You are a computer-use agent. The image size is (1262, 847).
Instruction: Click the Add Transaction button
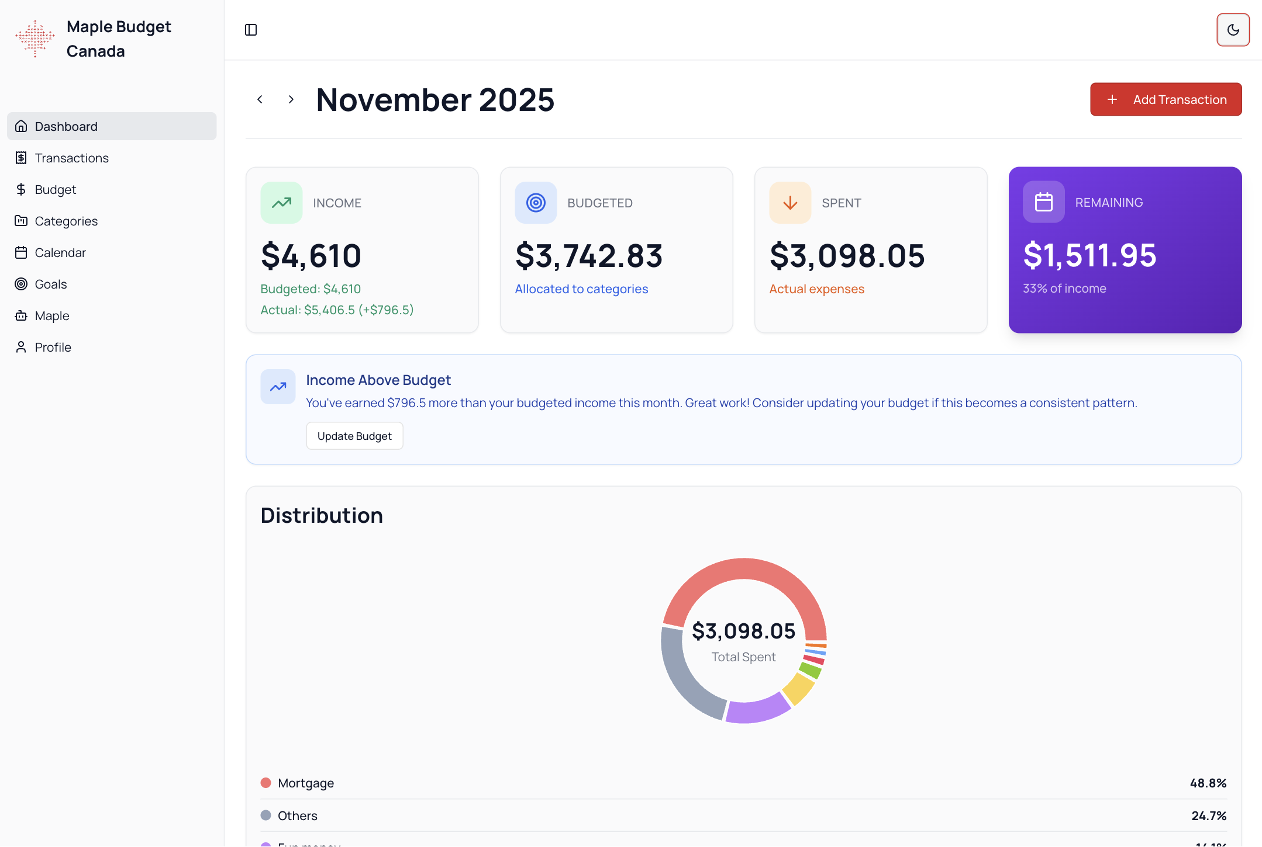(x=1166, y=99)
